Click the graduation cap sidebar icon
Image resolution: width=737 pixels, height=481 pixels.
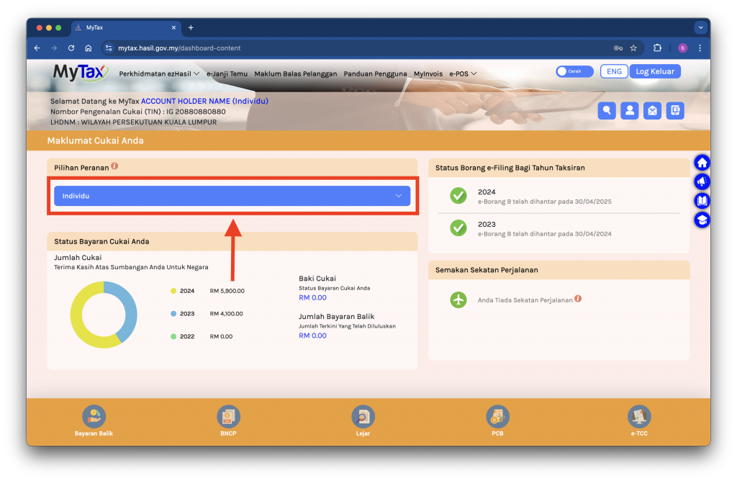click(x=702, y=220)
